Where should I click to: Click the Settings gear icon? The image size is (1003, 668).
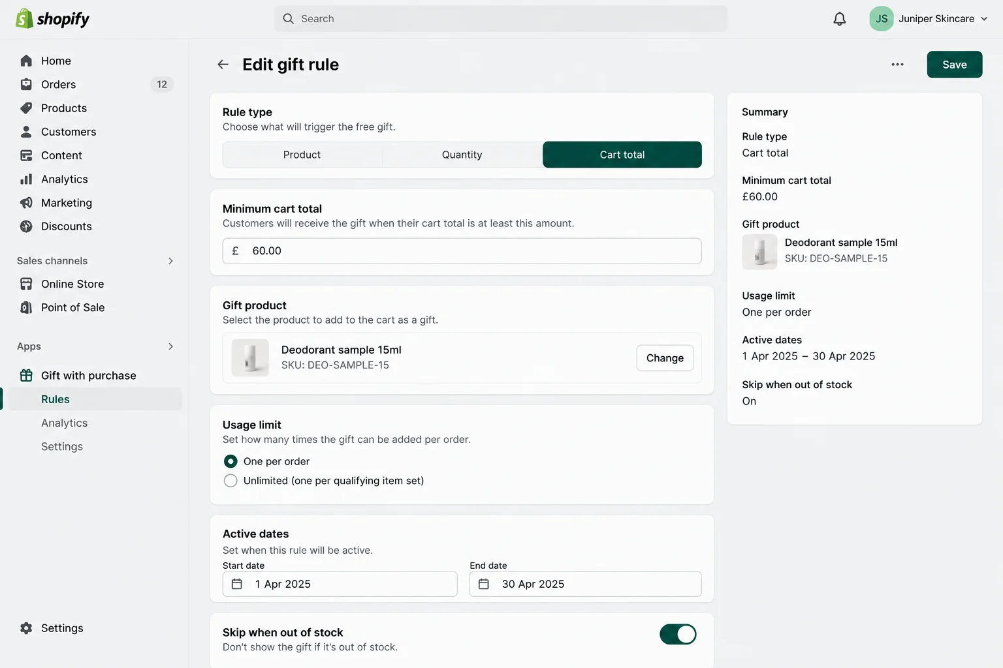pos(26,628)
